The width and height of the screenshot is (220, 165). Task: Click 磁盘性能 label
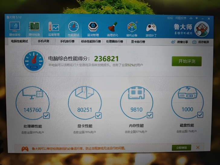[187, 125]
